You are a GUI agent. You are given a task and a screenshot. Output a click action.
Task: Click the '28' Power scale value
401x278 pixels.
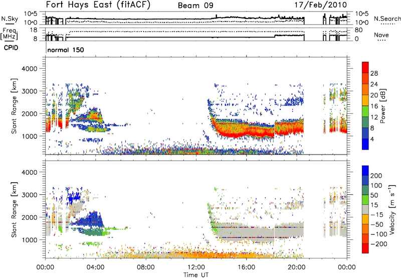pos(374,73)
